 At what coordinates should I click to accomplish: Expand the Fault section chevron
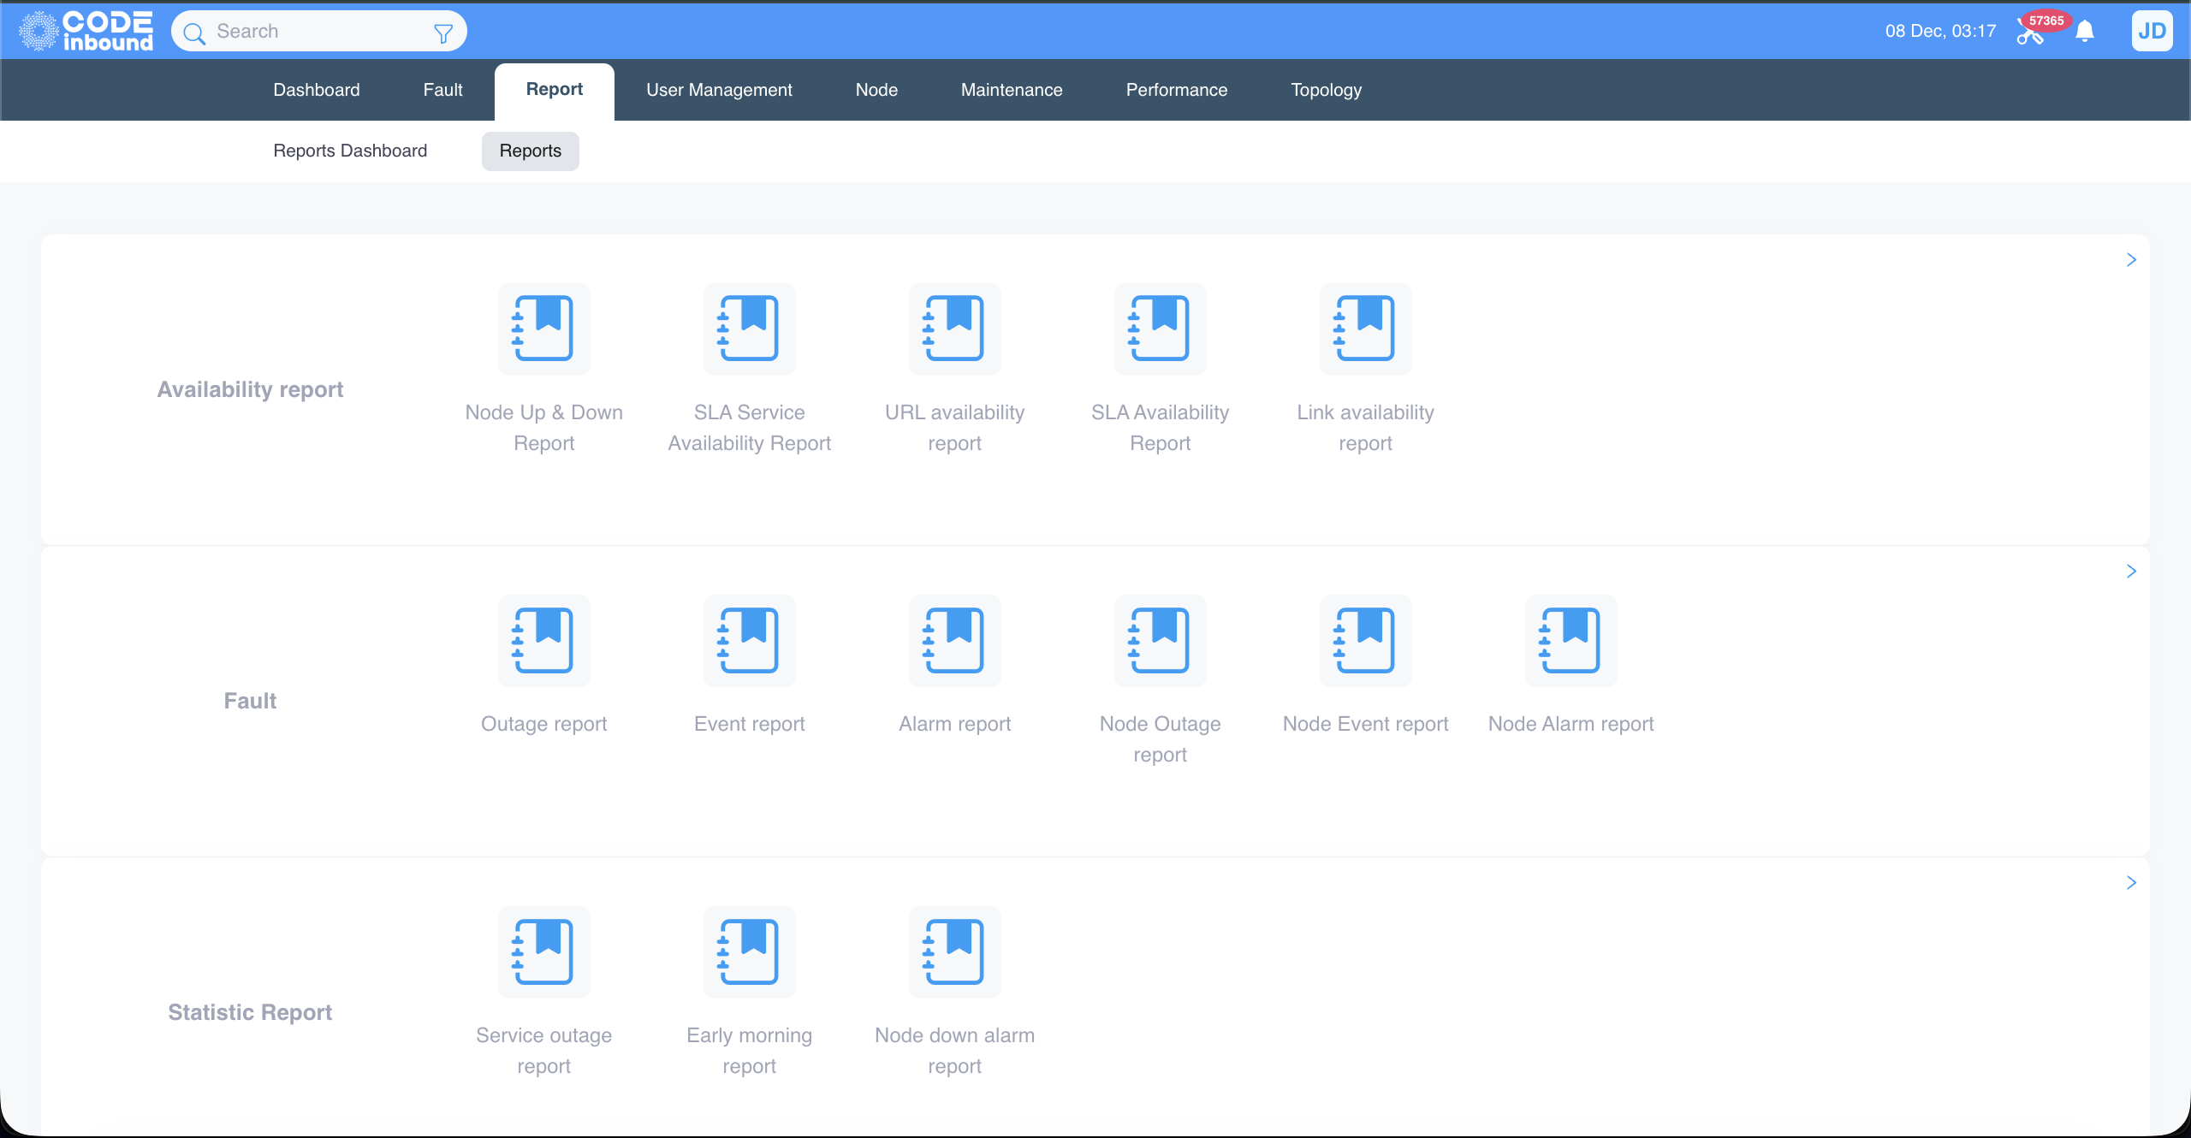pyautogui.click(x=2131, y=572)
